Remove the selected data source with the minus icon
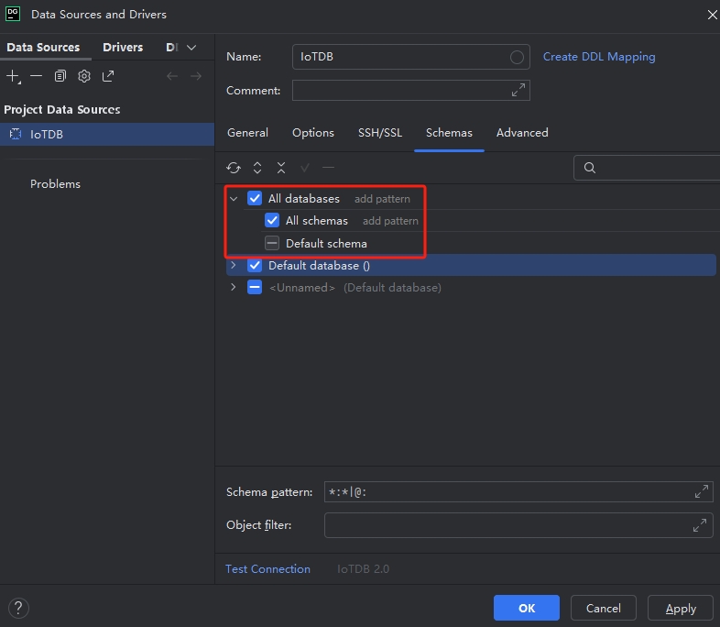The height and width of the screenshot is (627, 720). point(37,76)
